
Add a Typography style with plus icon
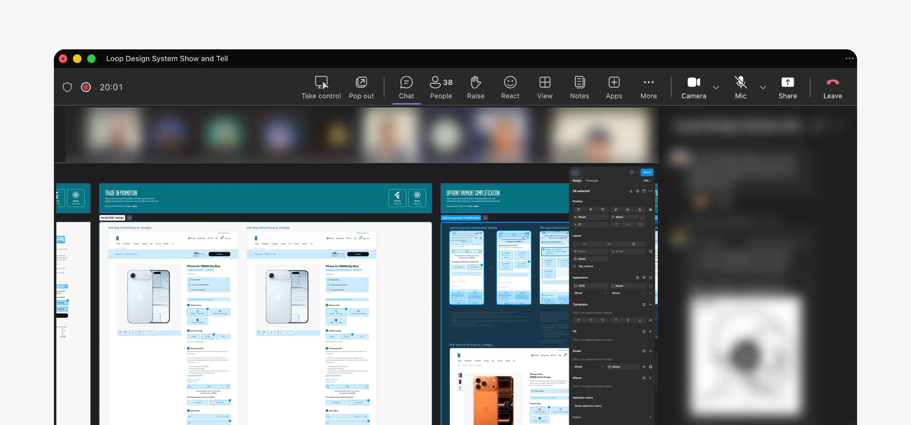(x=650, y=305)
